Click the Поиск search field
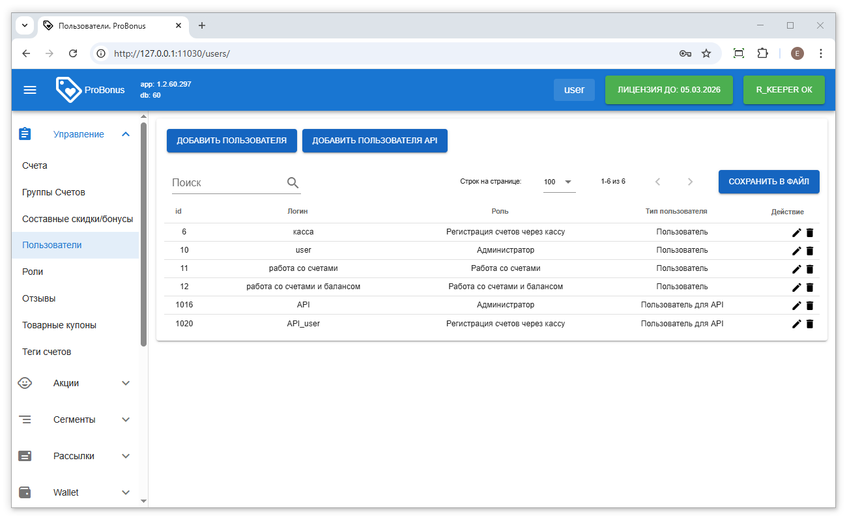Image resolution: width=847 pixels, height=523 pixels. (227, 183)
